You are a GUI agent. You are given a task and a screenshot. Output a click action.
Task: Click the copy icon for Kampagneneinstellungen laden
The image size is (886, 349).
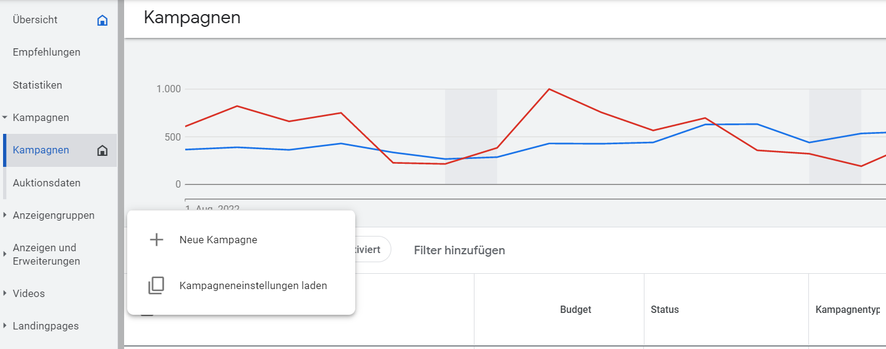pos(157,285)
